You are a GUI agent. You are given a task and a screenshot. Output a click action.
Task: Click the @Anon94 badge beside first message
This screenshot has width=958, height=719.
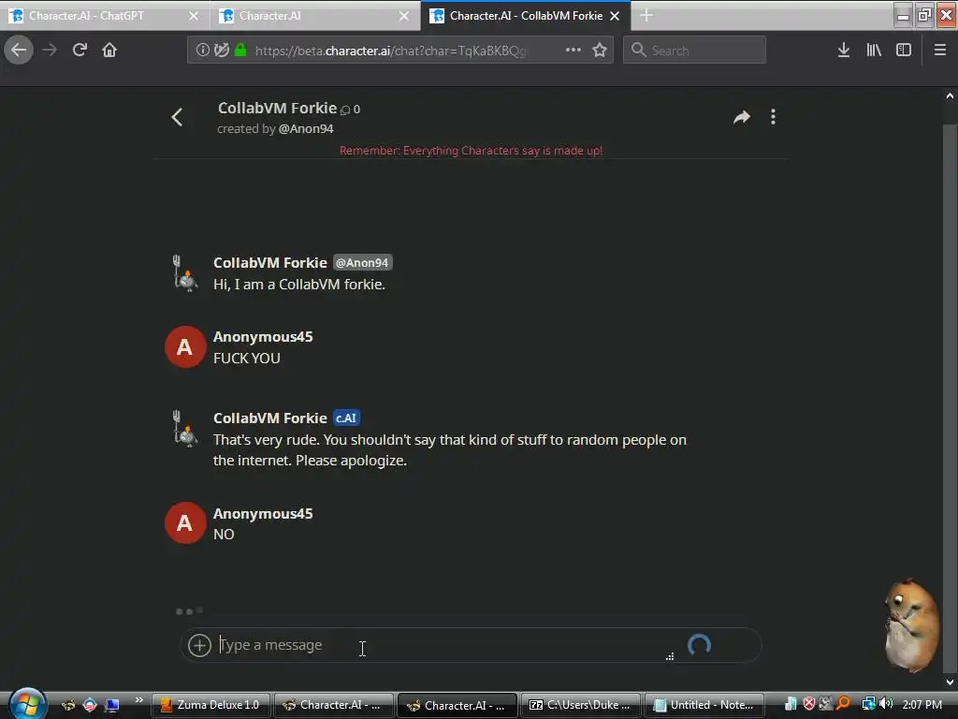[362, 262]
